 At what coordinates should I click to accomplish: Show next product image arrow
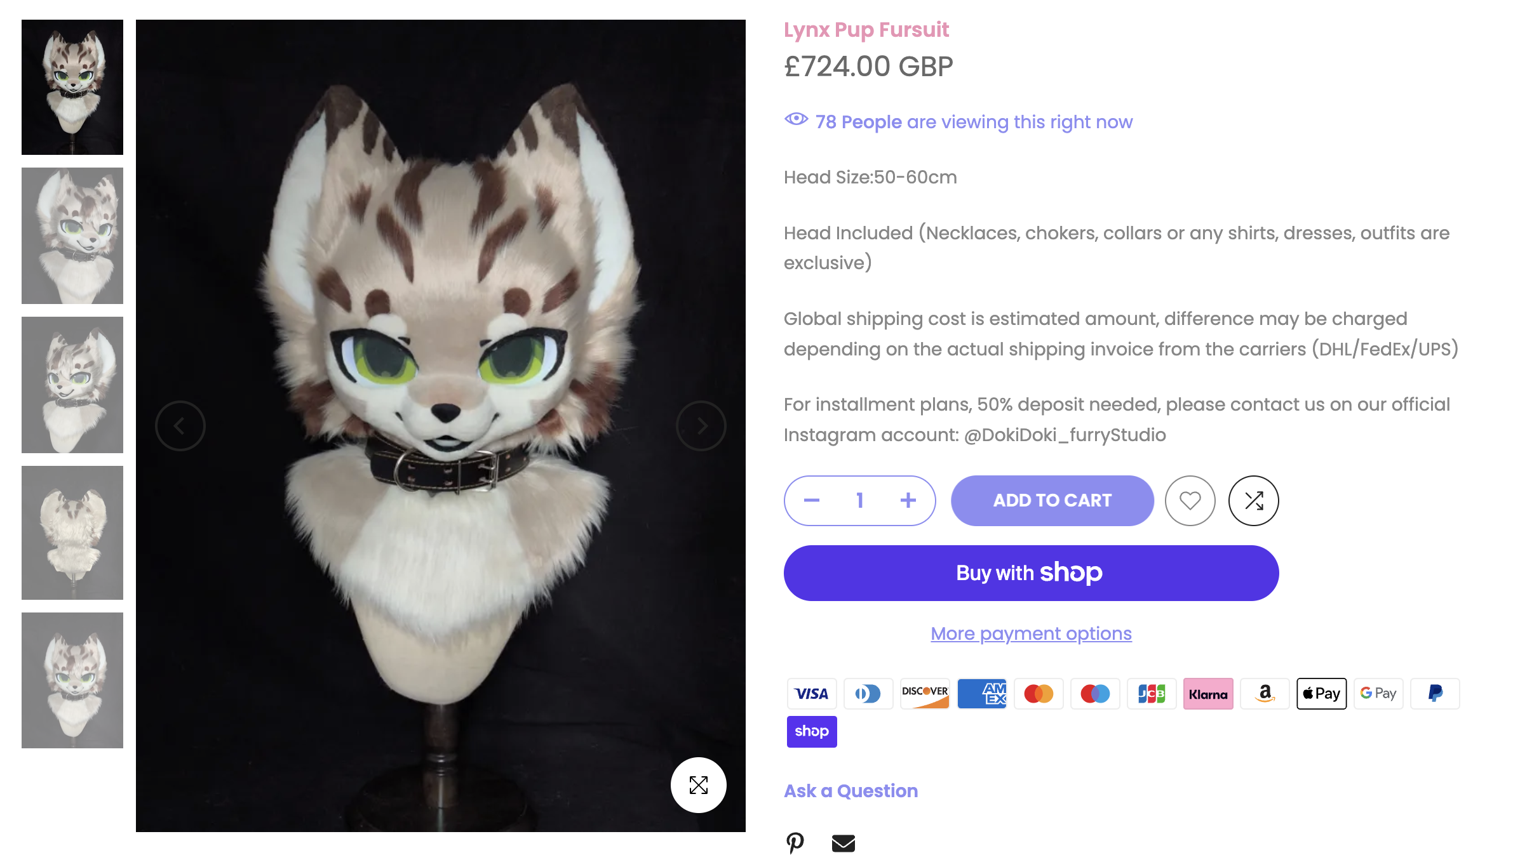tap(701, 426)
